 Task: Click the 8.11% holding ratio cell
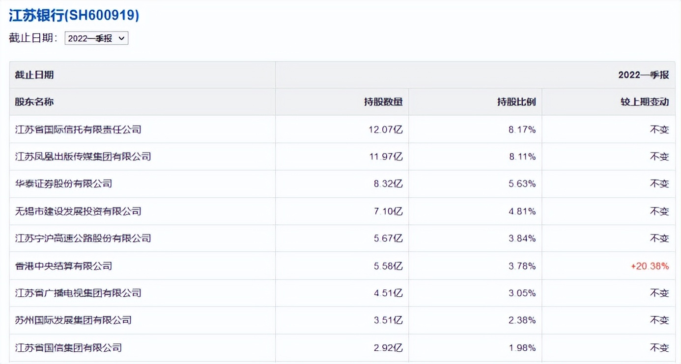pos(523,156)
